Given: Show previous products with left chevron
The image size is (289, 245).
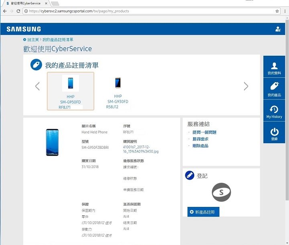Looking at the screenshot, I should pos(37,86).
